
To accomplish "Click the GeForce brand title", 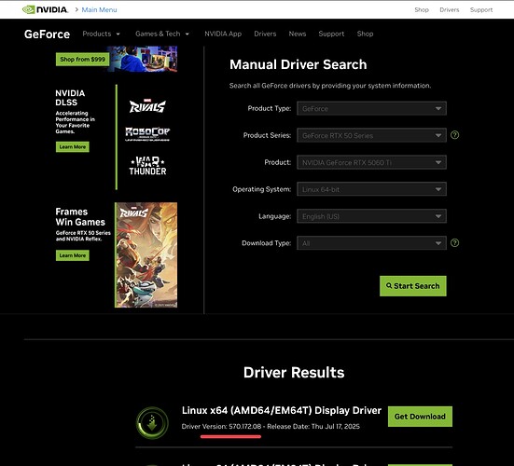I will pos(47,34).
